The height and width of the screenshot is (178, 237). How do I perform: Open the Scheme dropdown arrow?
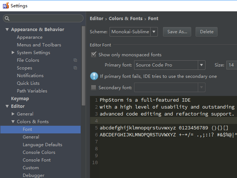(x=154, y=32)
